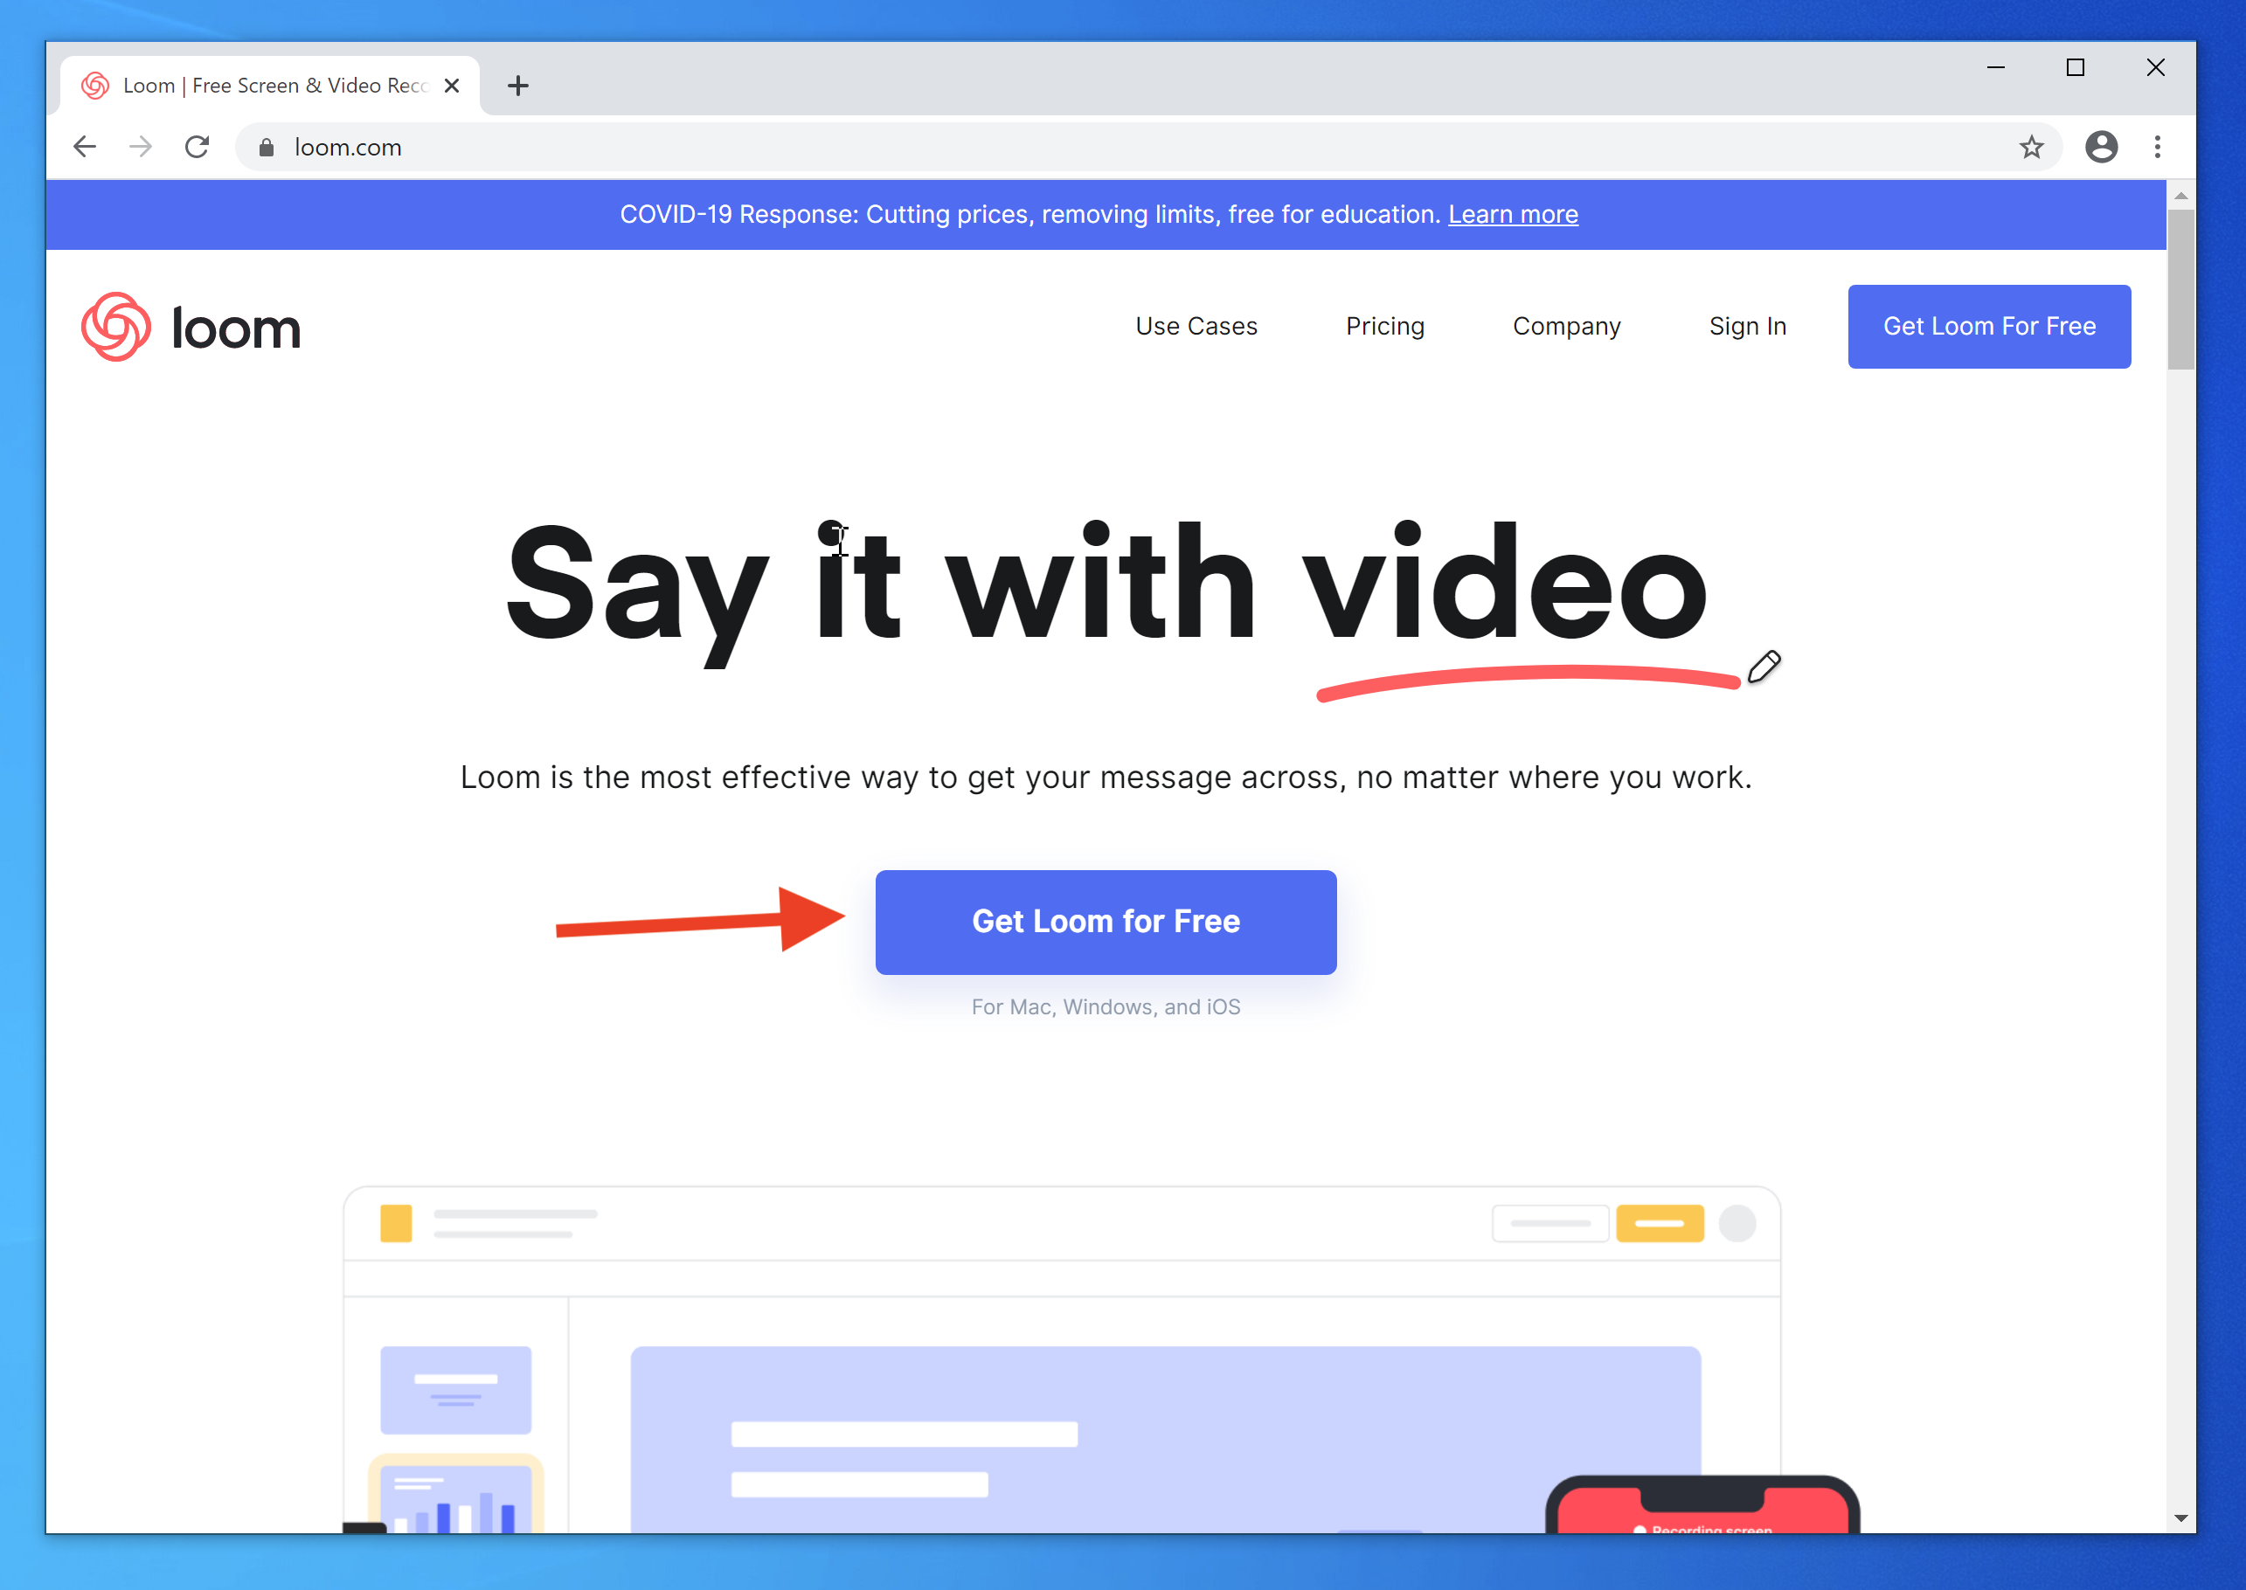2246x1590 pixels.
Task: Open a new tab with the plus button
Action: 518,86
